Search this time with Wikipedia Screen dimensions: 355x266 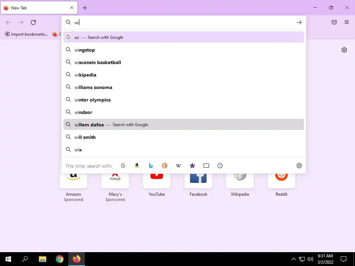[179, 166]
